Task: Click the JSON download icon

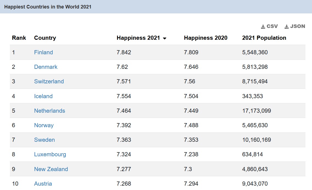Action: (287, 27)
